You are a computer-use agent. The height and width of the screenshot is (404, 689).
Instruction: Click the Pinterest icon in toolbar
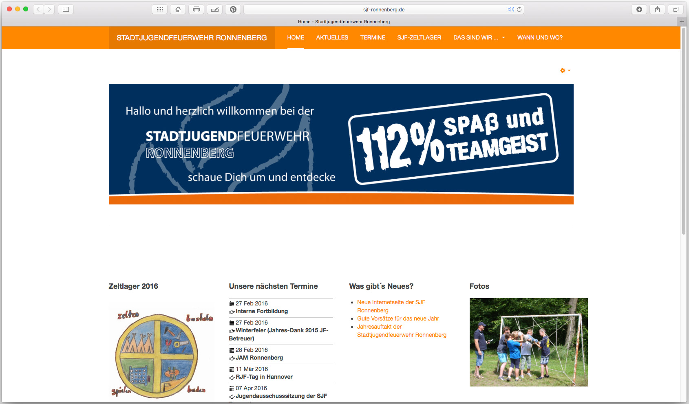[233, 9]
